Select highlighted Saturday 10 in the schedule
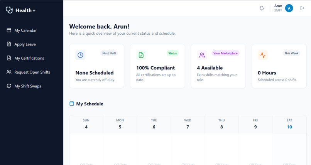 [289, 124]
